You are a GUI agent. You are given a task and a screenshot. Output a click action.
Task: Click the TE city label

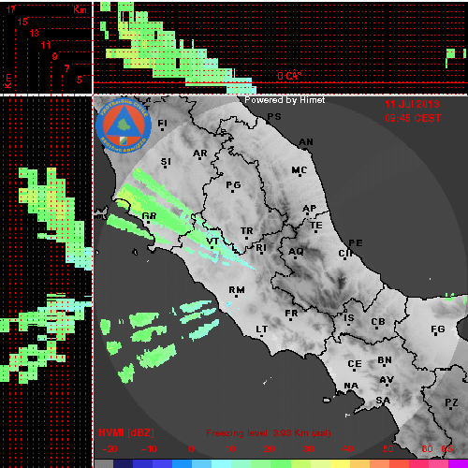tap(316, 226)
